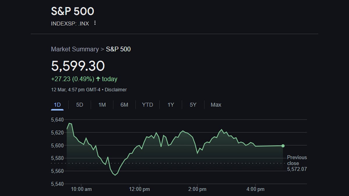Screen dimensions: 349x196
Task: Click the green up arrow next to today
Action: click(x=98, y=79)
